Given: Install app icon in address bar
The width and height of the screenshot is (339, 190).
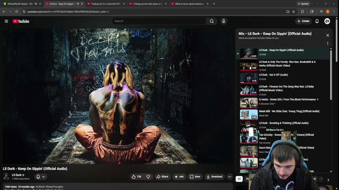Looking at the screenshot, I should (288, 12).
